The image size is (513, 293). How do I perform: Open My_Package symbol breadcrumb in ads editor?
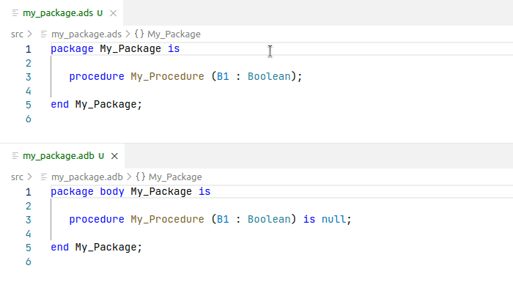point(174,34)
